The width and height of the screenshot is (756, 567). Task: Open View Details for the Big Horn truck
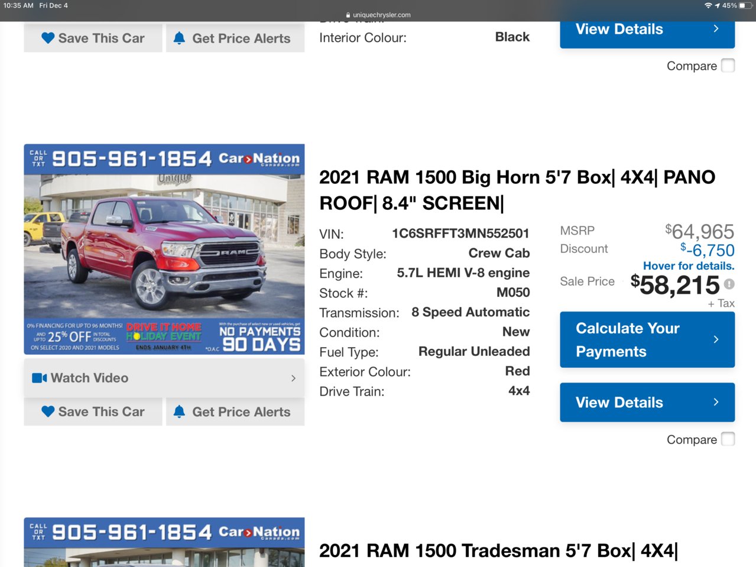point(647,402)
